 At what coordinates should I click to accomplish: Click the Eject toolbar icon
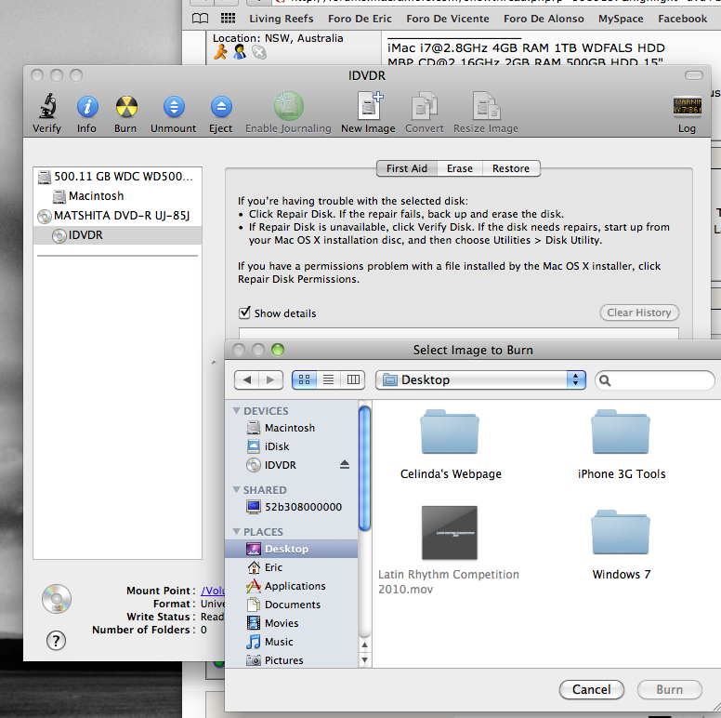tap(221, 107)
